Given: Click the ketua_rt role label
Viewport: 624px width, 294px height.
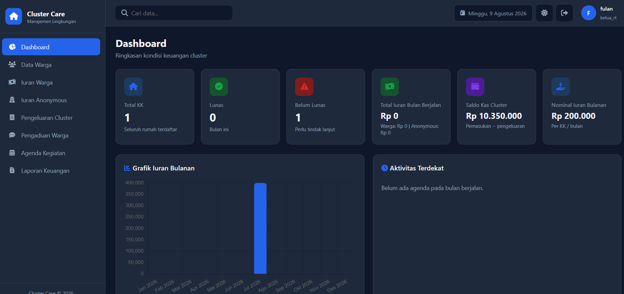Looking at the screenshot, I should tap(608, 18).
